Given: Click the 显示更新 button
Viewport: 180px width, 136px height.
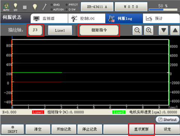Looking at the screenshot, I should pyautogui.click(x=141, y=129).
